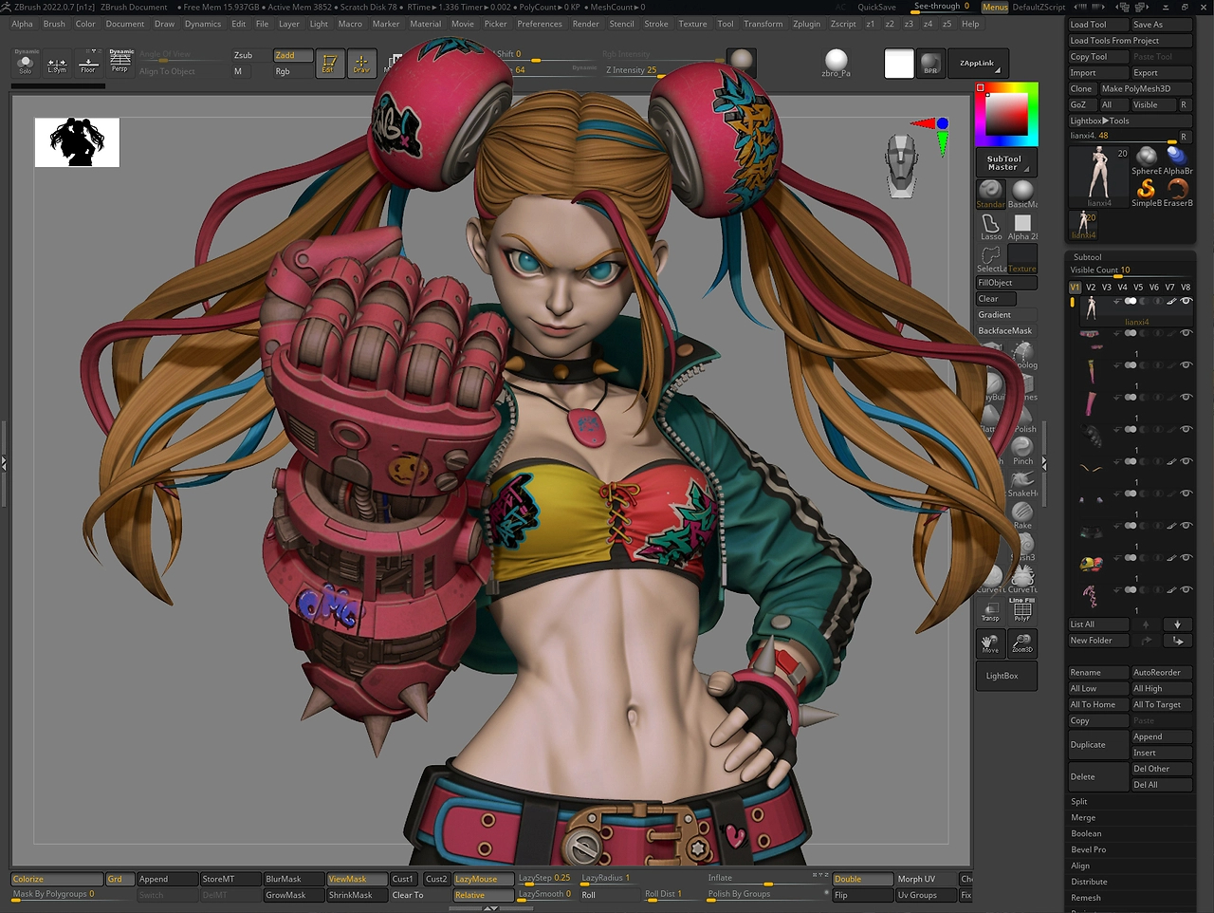Toggle Zadd mode
This screenshot has height=913, width=1214.
tap(293, 55)
